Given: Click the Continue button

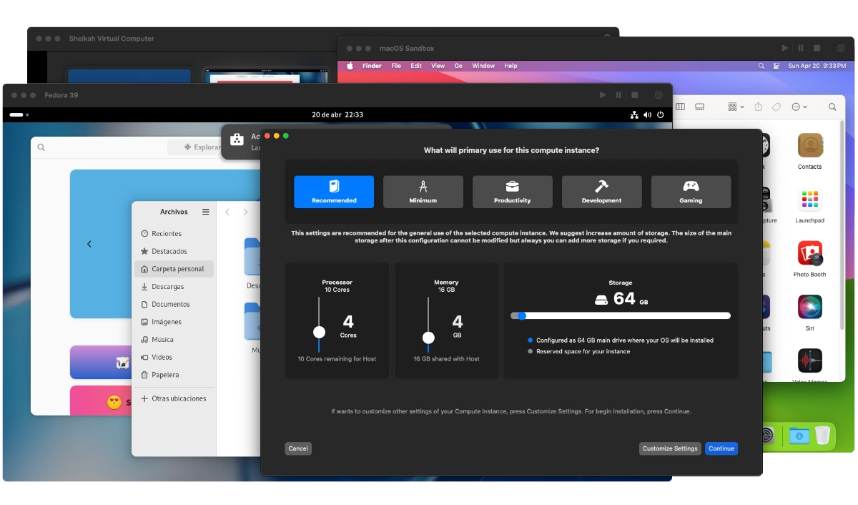Looking at the screenshot, I should (721, 448).
